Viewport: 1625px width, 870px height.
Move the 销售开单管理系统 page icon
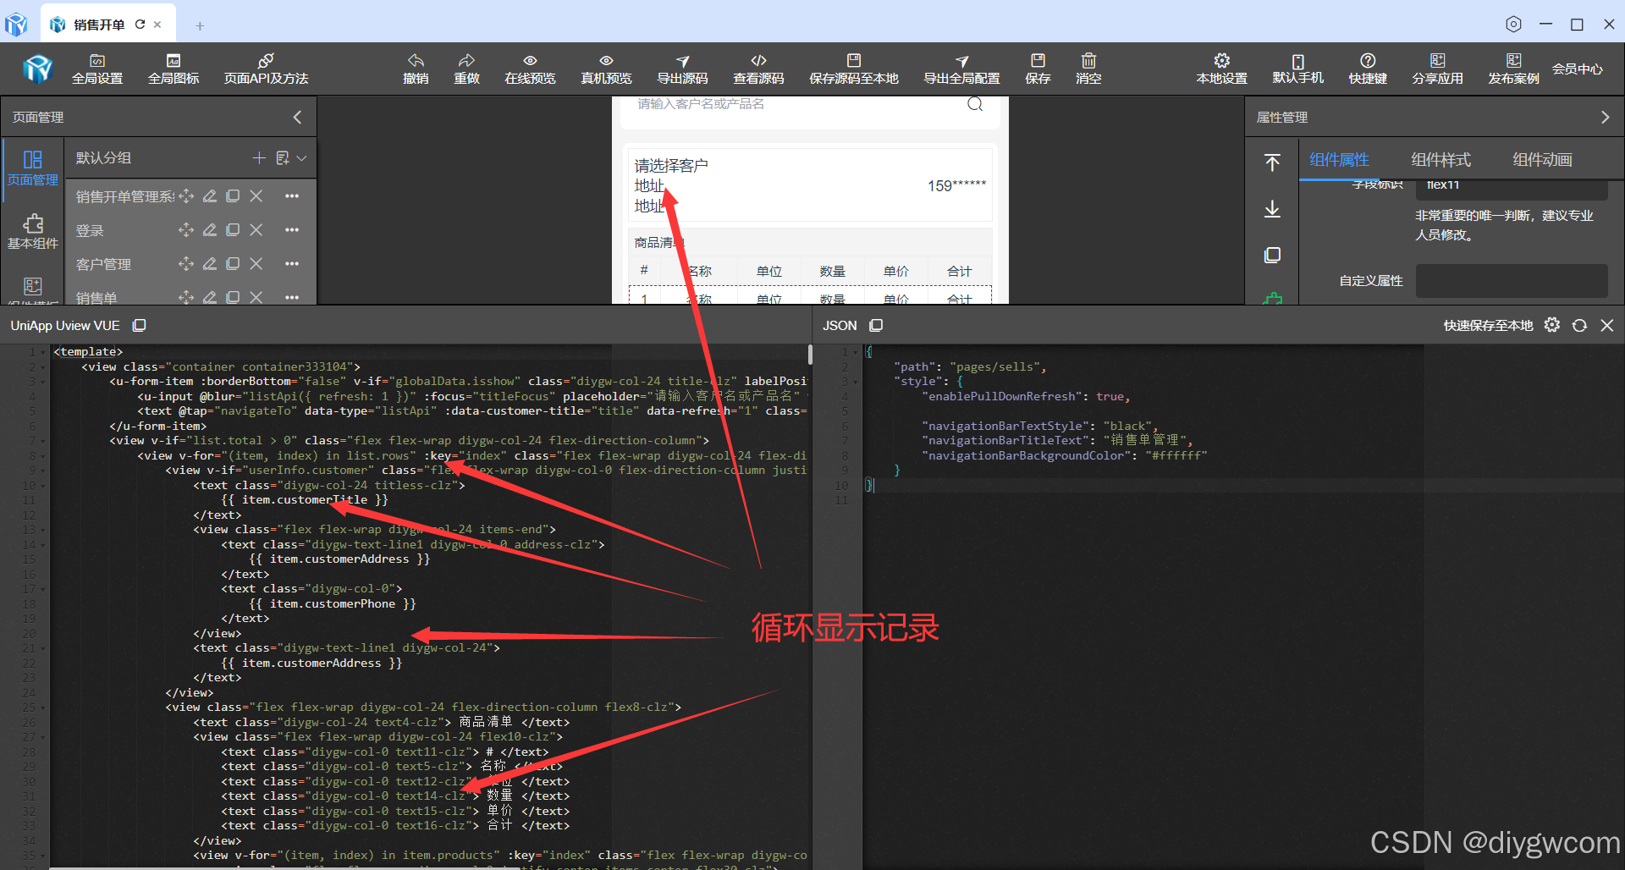186,196
